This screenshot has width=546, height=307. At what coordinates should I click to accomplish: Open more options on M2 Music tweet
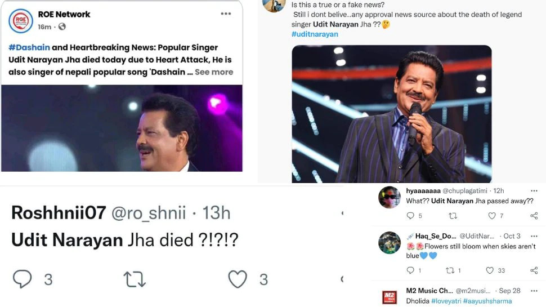tap(534, 291)
